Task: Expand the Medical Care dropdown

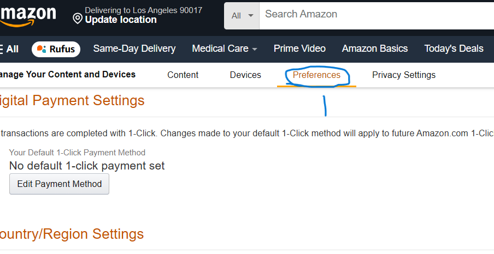Action: pos(224,49)
